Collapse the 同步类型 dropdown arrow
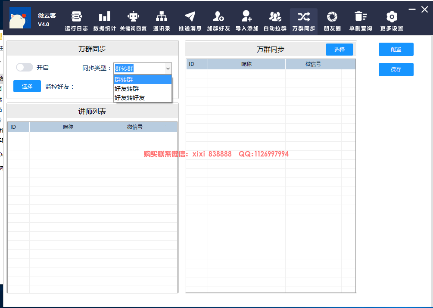433x308 pixels. pos(168,68)
